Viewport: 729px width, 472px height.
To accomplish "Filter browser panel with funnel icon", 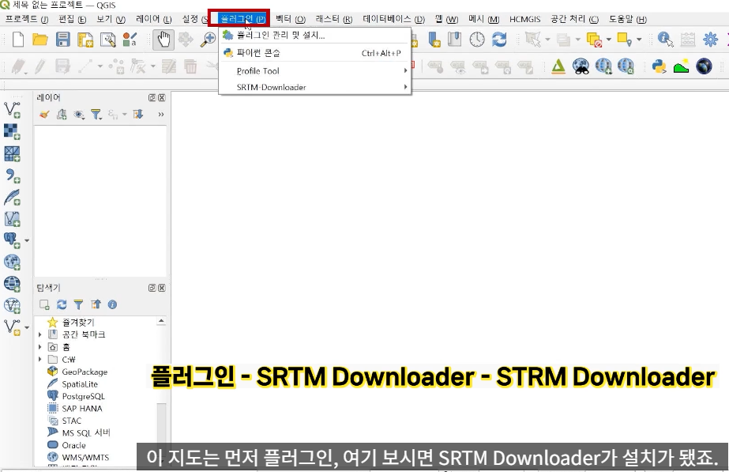I will tap(78, 304).
